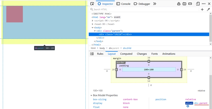Screen dimensions: 212x109
Task: Highlight offset parent with target icon
Action: tap(188, 106)
